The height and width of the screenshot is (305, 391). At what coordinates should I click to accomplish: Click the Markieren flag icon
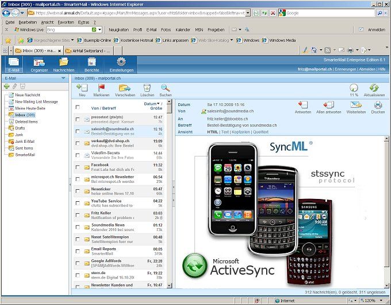click(101, 88)
